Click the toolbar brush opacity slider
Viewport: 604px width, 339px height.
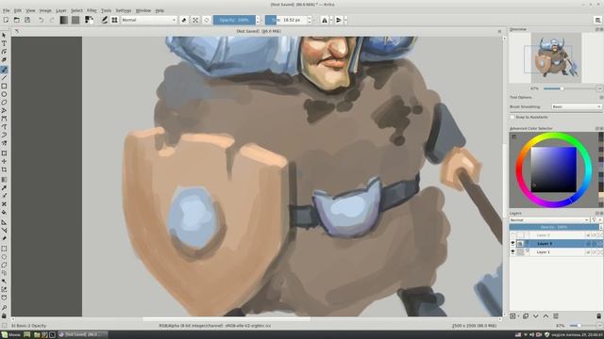[234, 20]
